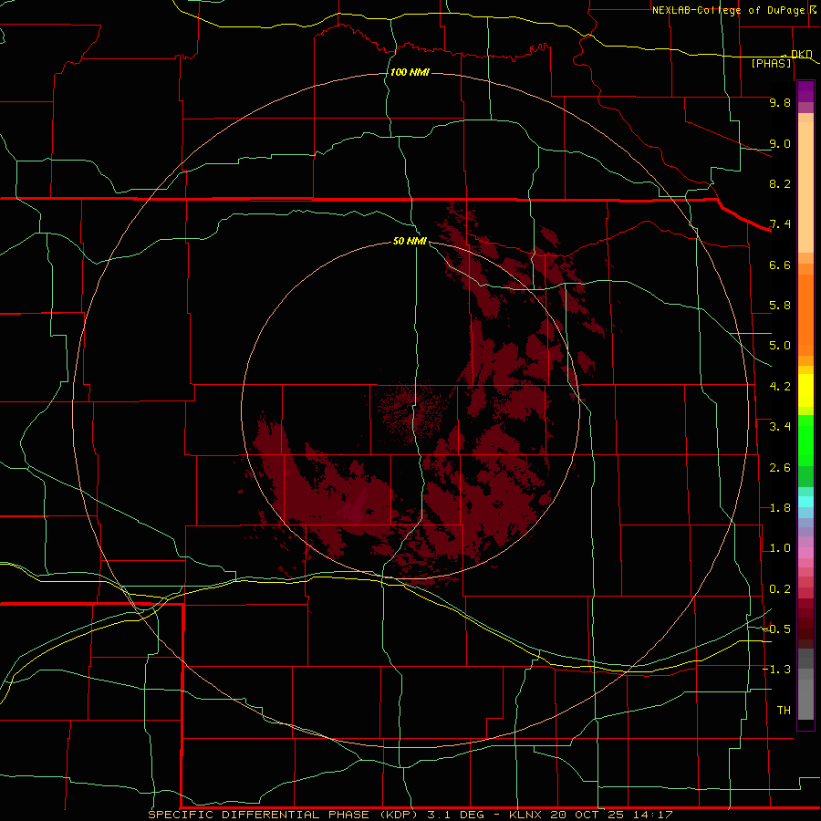Click the speckled radar site clutter at center
Screen dimensions: 821x821
[413, 413]
